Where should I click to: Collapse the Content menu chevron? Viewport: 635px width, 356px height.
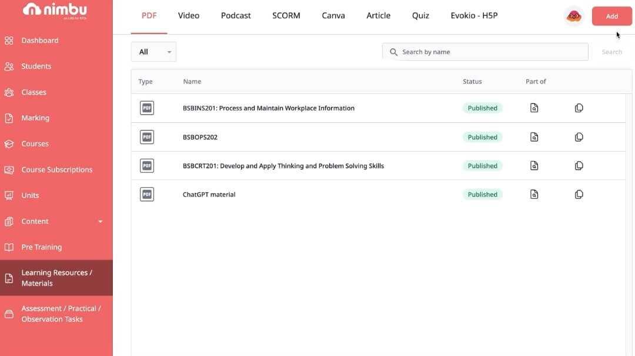click(100, 221)
